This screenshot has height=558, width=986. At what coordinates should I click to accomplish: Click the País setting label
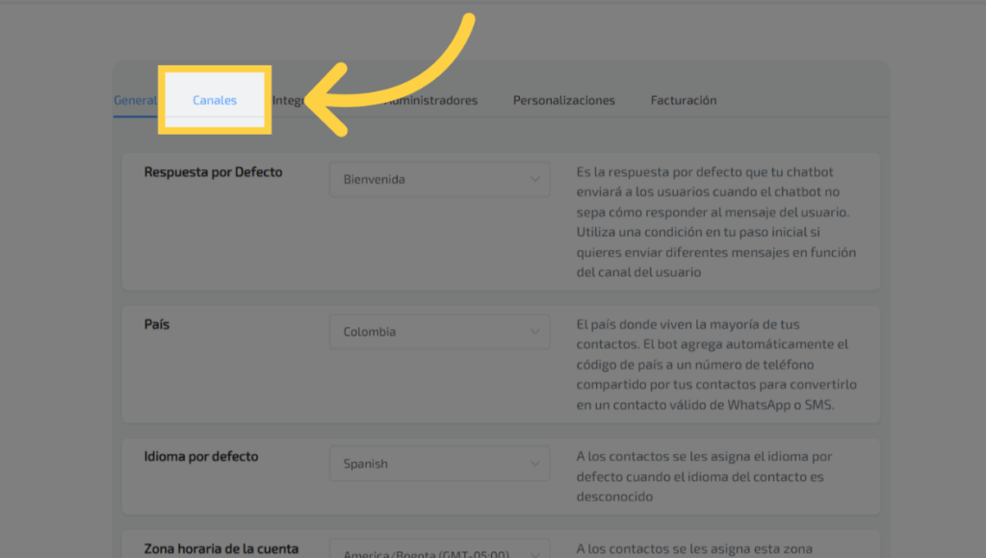tap(156, 324)
